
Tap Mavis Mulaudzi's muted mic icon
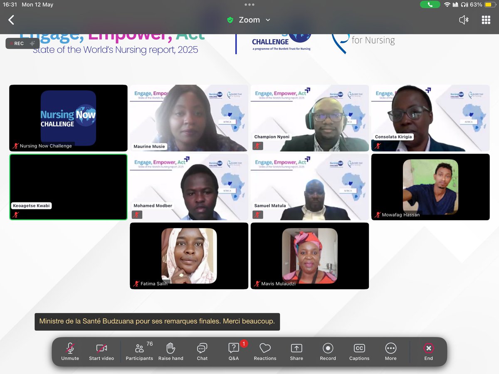(257, 284)
